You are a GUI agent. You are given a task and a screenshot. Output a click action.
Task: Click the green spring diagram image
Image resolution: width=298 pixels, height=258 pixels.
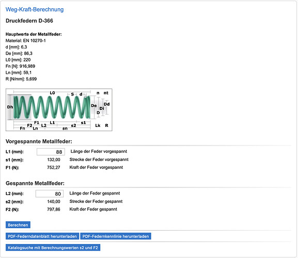point(59,110)
